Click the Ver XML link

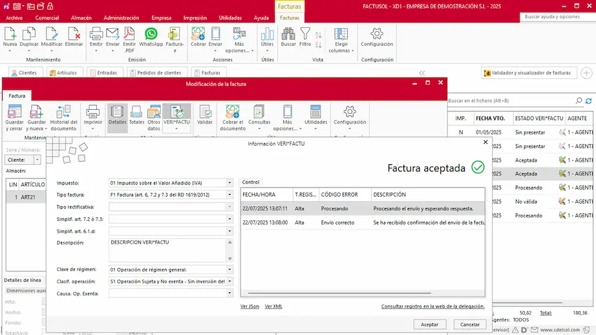click(273, 307)
